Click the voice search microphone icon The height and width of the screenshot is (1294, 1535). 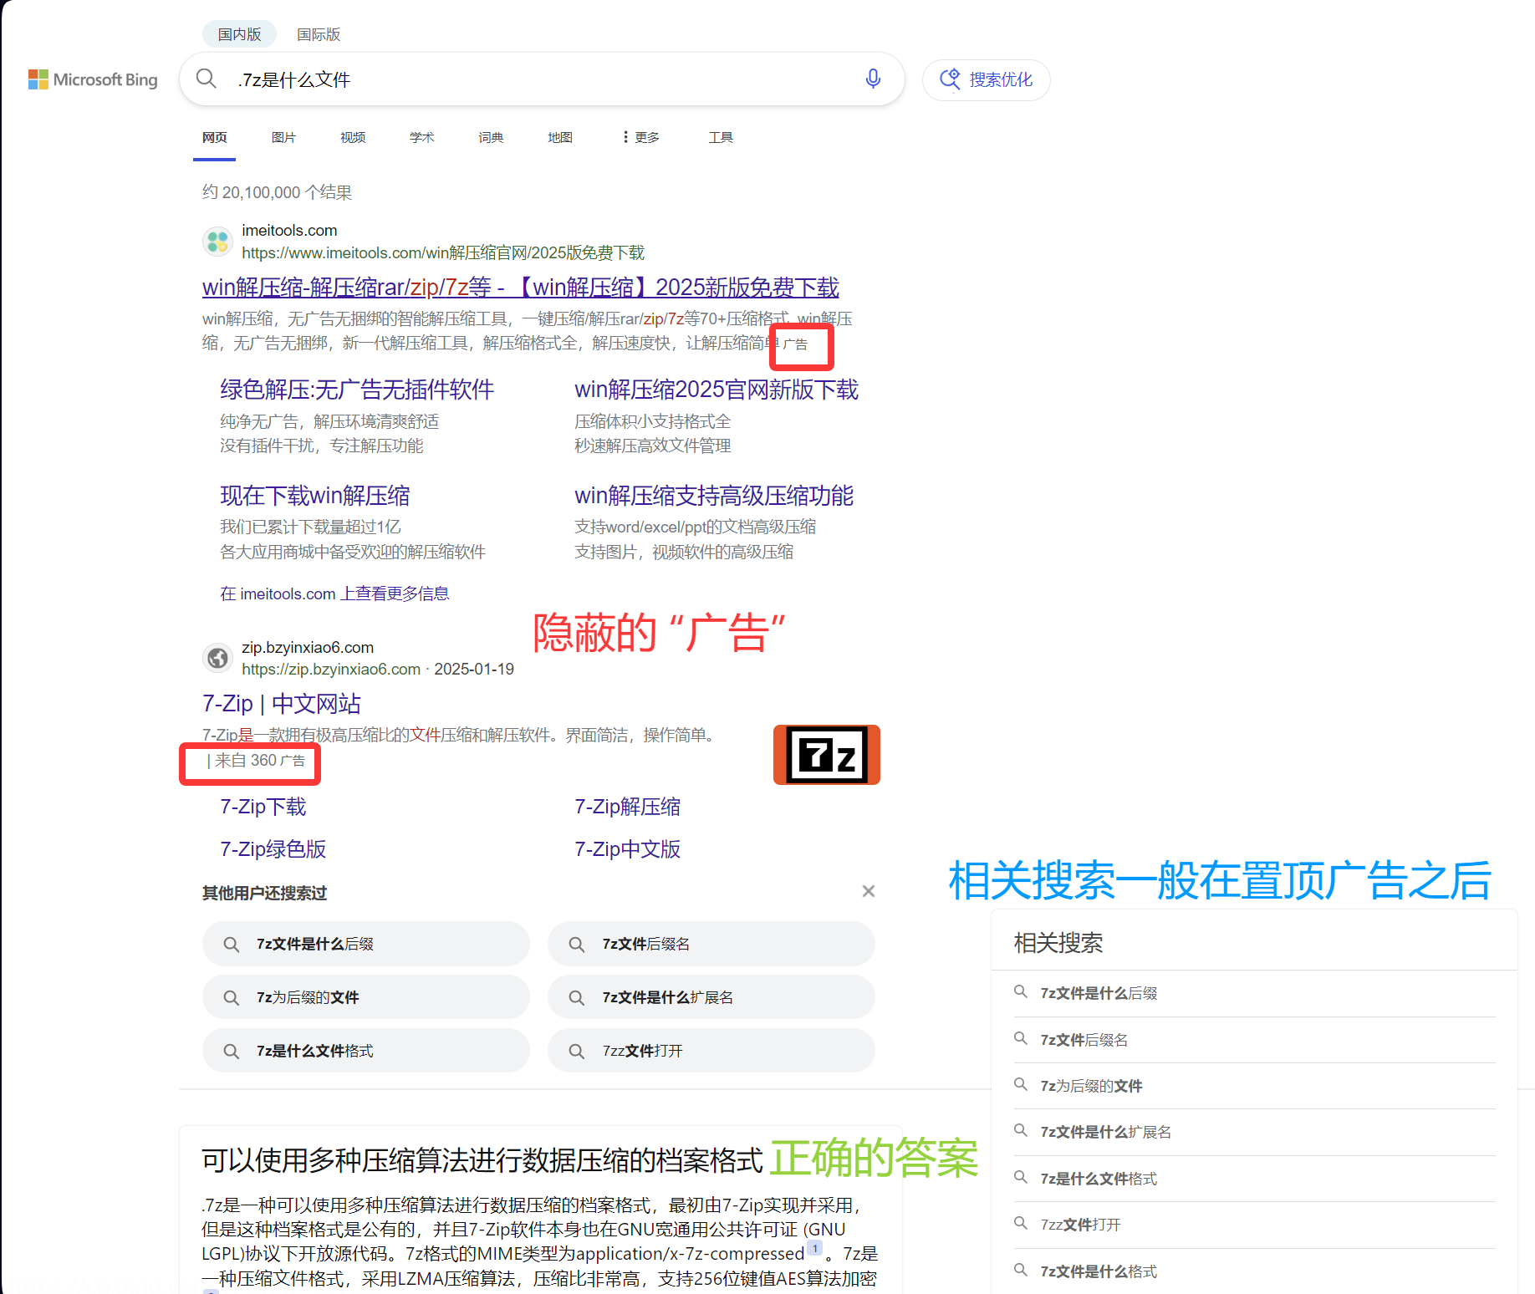click(x=873, y=79)
